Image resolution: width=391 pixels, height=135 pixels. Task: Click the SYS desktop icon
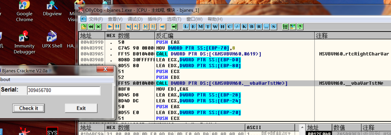coord(52,131)
